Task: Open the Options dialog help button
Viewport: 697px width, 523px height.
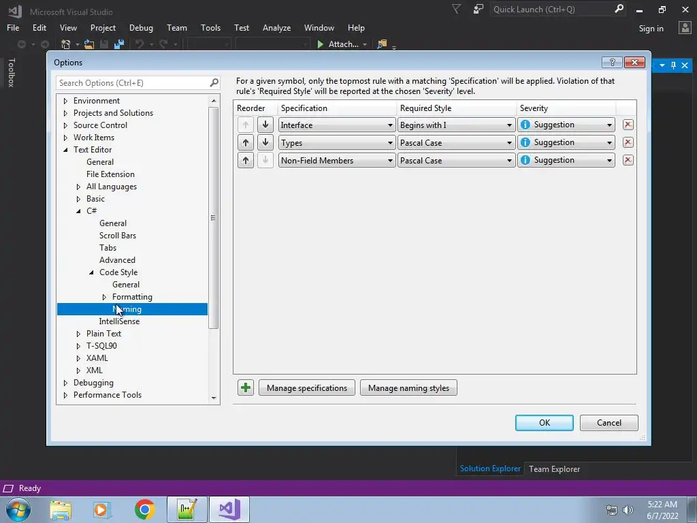Action: click(x=612, y=62)
